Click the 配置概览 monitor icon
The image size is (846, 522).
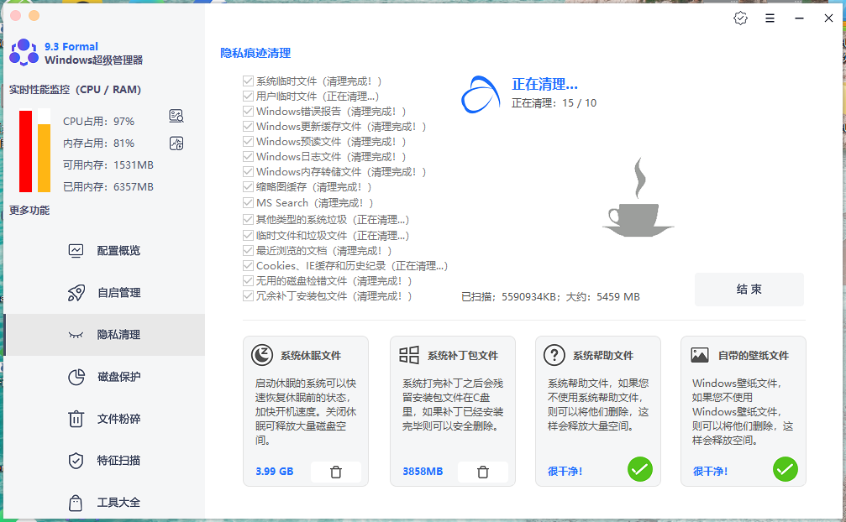(x=76, y=250)
